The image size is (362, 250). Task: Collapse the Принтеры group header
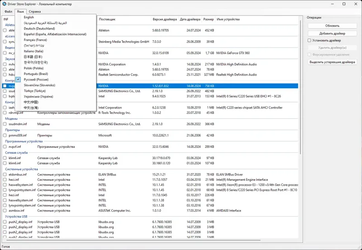pyautogui.click(x=13, y=130)
